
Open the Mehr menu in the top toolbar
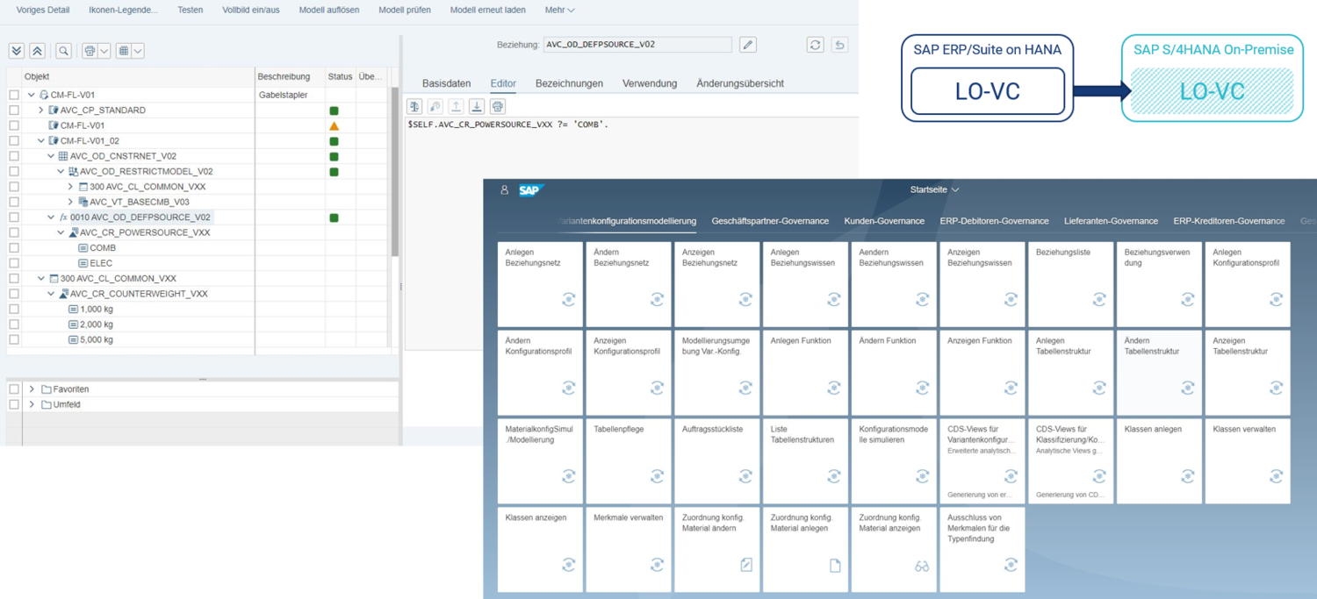pyautogui.click(x=560, y=11)
